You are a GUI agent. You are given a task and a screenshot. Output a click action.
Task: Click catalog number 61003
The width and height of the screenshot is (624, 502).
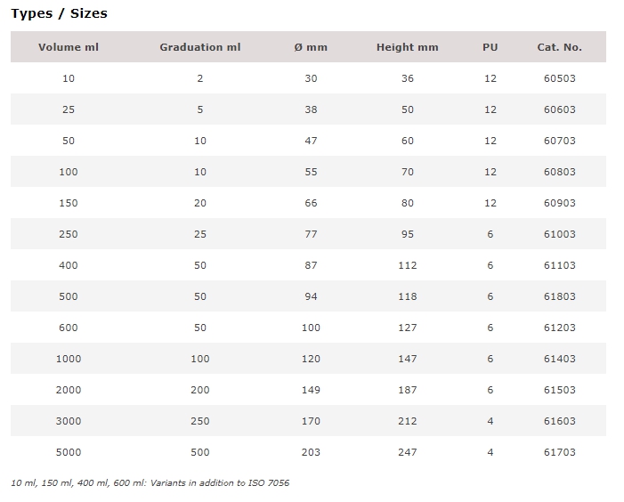tap(560, 234)
